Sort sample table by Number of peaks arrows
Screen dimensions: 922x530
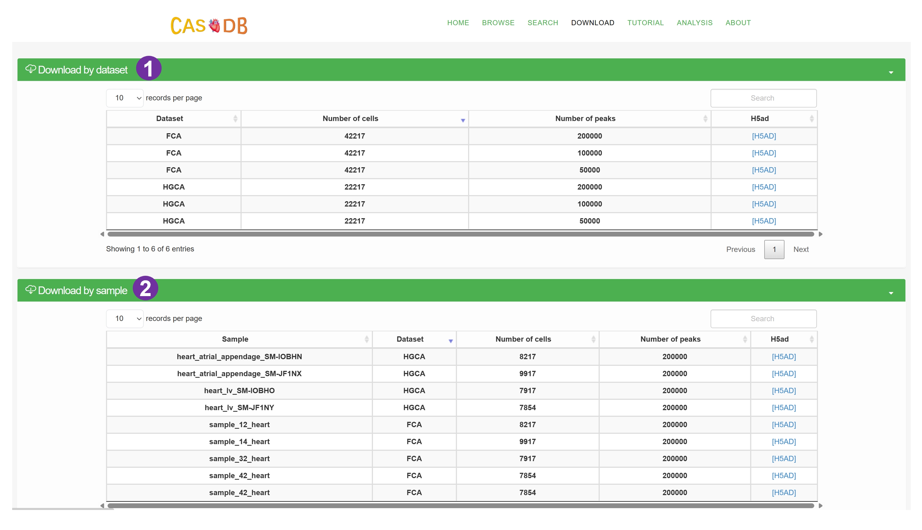pos(745,339)
